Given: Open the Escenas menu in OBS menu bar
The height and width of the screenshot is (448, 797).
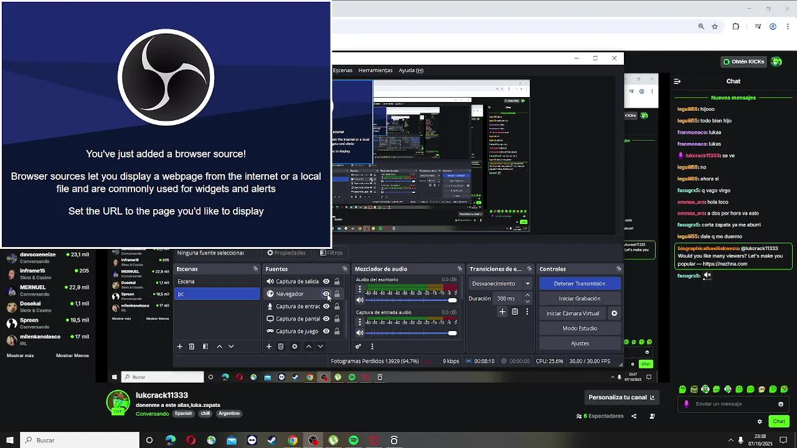Looking at the screenshot, I should (x=342, y=70).
